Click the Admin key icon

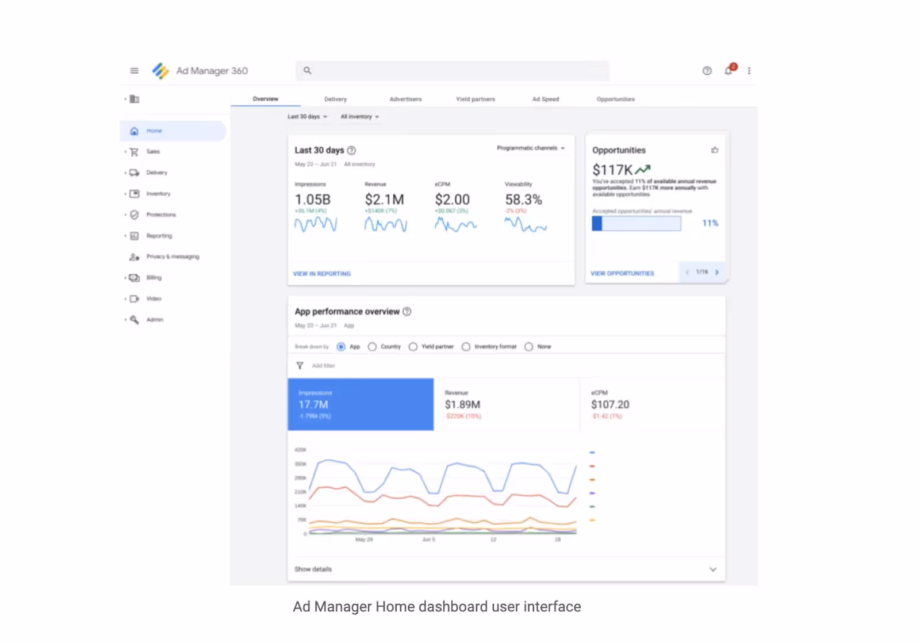pyautogui.click(x=134, y=320)
